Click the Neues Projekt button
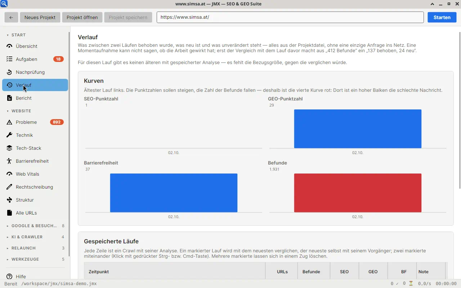461x288 pixels. pyautogui.click(x=40, y=17)
